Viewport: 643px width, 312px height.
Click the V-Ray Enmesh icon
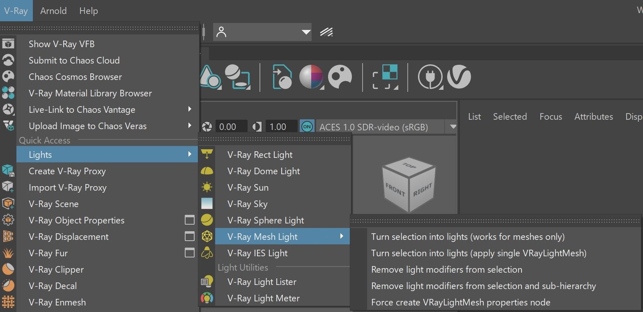(8, 302)
